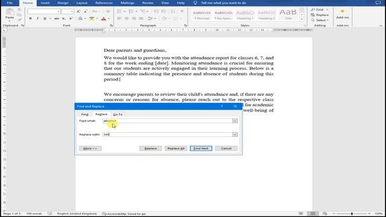The height and width of the screenshot is (217, 386).
Task: Show paragraph marks icon
Action: point(182,11)
